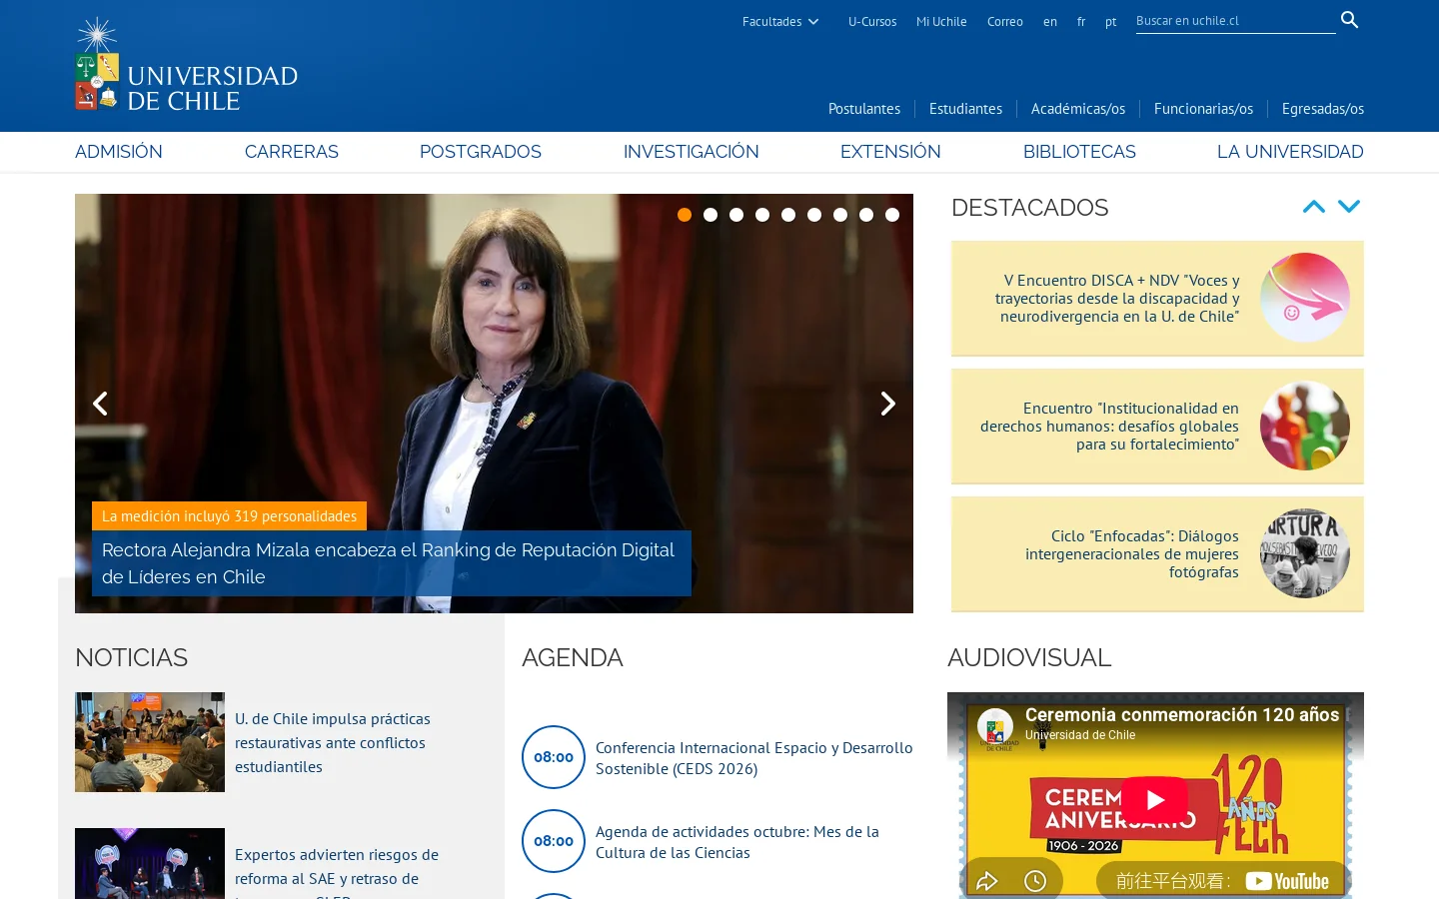Viewport: 1439px width, 899px height.
Task: Select the last carousel slide dot
Action: 892,215
